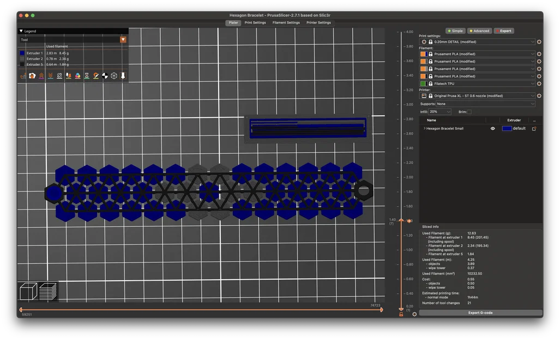Click the layer slider settings cog icon
This screenshot has height=340, width=560.
pos(414,314)
